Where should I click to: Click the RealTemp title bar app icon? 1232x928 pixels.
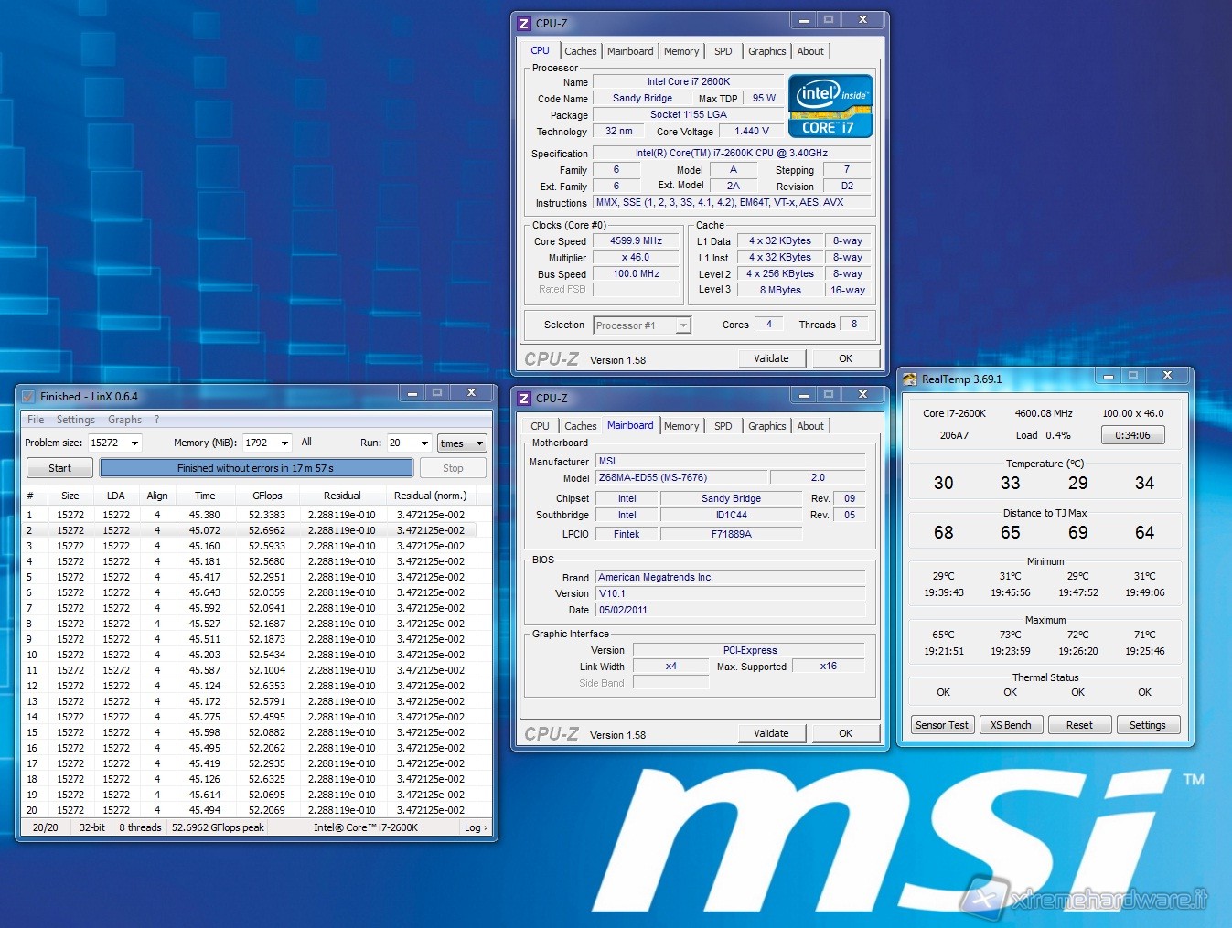point(909,379)
